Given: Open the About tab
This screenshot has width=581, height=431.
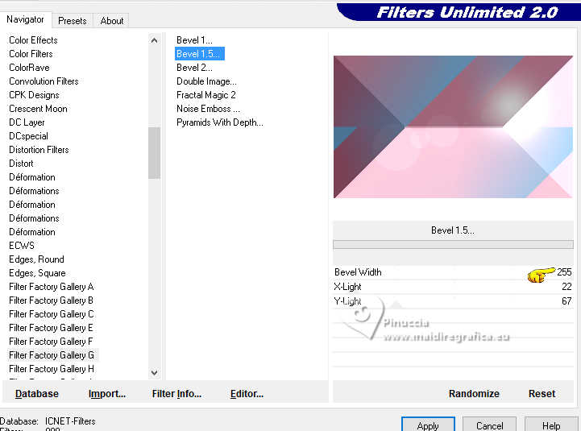Looking at the screenshot, I should [x=111, y=21].
